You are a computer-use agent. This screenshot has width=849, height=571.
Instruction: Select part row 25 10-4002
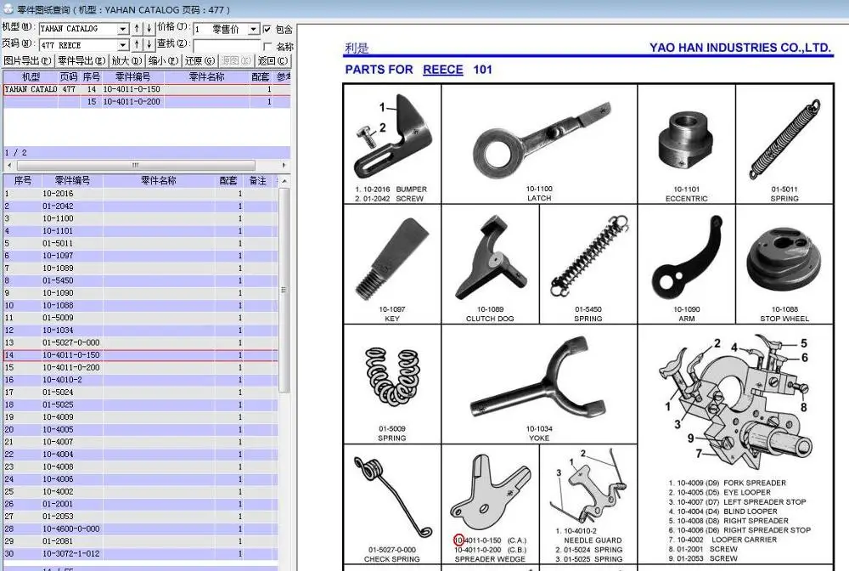pyautogui.click(x=140, y=491)
